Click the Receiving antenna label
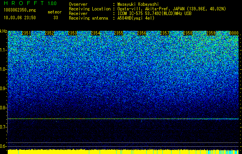This screenshot has width=242, height=154. 88,18
